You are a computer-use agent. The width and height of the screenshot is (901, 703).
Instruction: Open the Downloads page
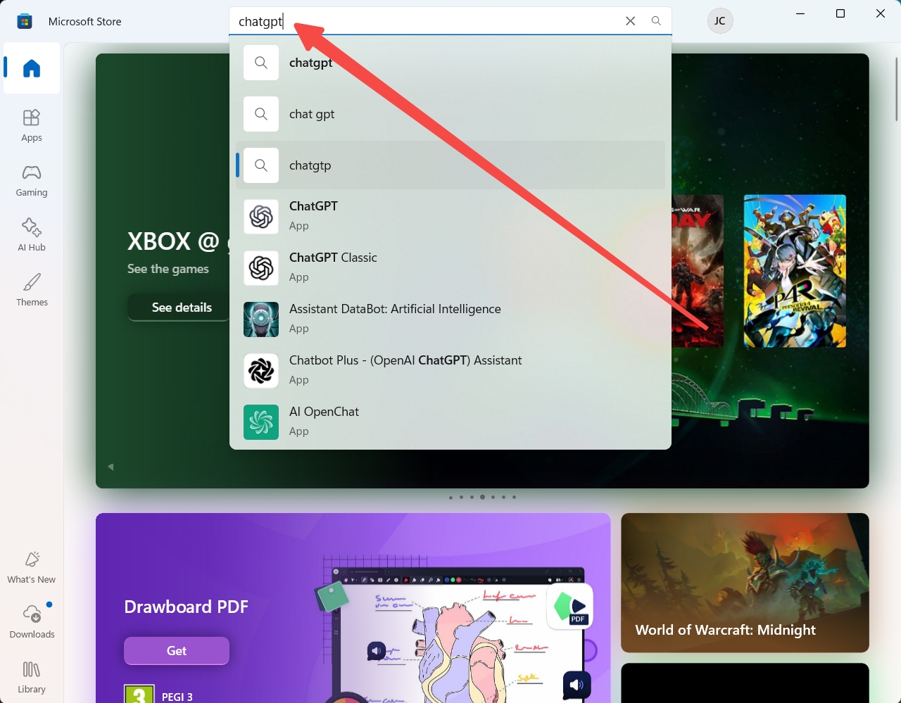[32, 622]
